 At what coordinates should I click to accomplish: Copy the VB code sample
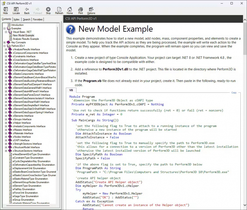(234, 93)
